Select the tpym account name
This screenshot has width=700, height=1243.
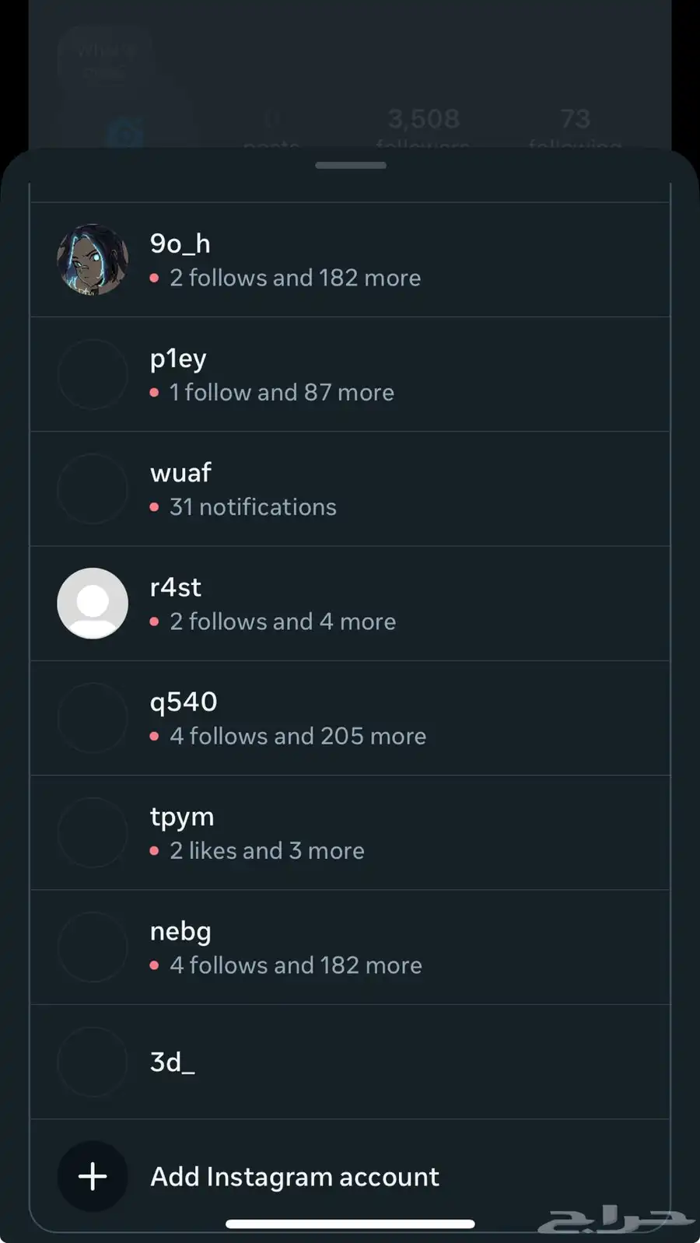click(182, 817)
